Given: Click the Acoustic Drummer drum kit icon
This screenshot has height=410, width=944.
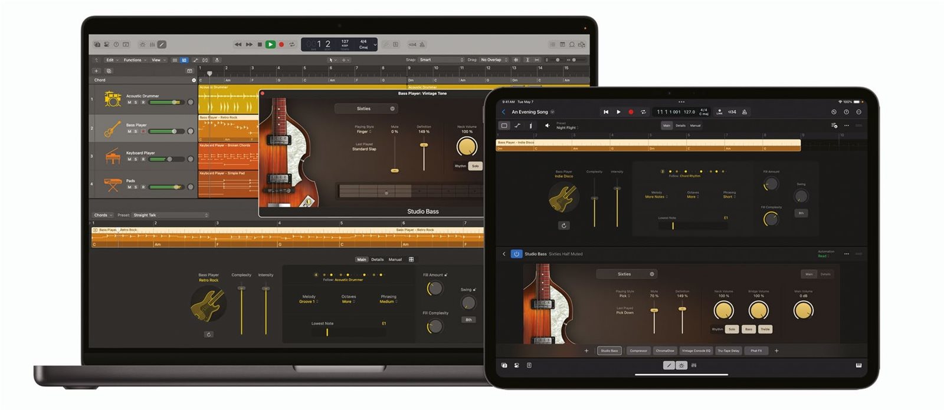Looking at the screenshot, I should 112,99.
